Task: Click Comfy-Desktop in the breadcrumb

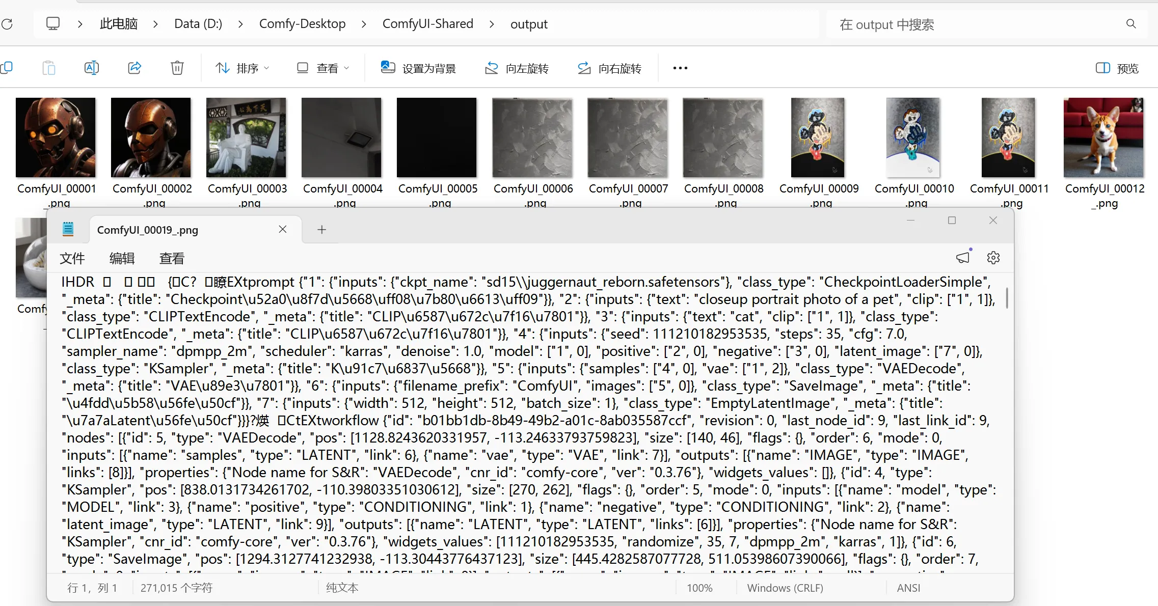Action: coord(302,24)
